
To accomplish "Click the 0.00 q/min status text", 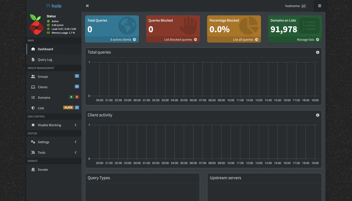I will coord(57,25).
